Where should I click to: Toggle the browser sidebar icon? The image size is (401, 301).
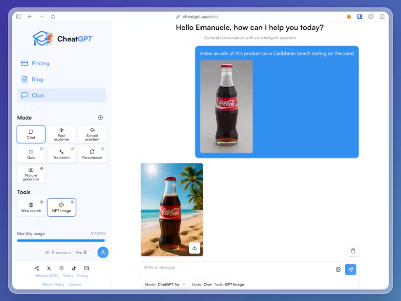coord(19,17)
